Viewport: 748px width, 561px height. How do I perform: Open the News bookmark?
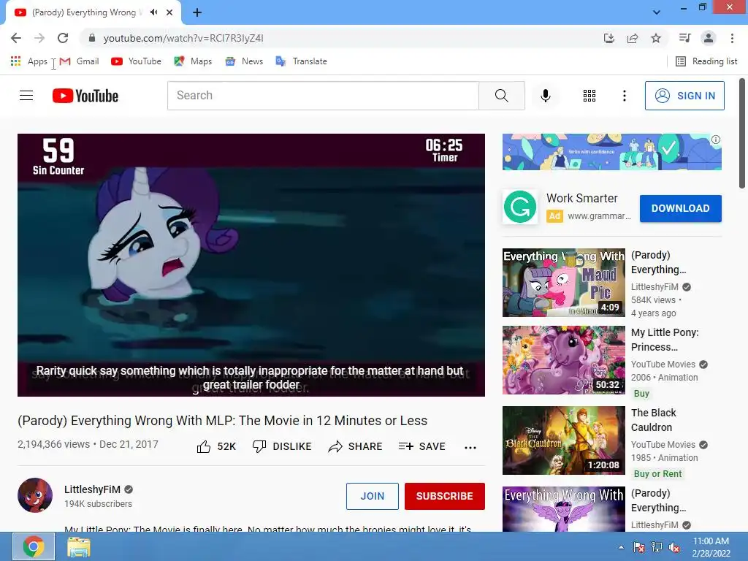click(244, 61)
